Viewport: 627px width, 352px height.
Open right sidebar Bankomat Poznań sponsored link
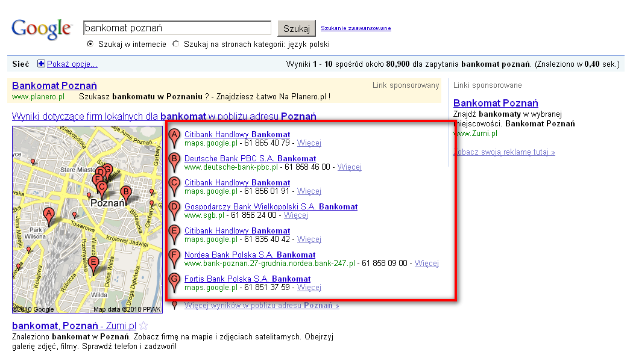tap(496, 103)
